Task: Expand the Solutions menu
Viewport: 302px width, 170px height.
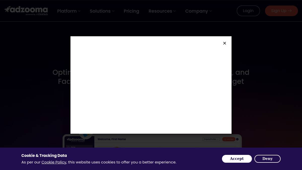Action: [102, 11]
